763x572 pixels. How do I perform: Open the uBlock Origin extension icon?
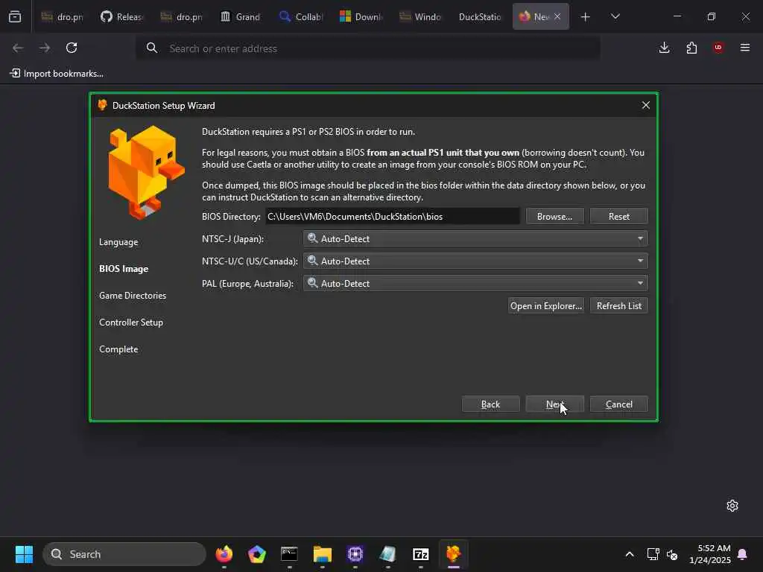pos(718,48)
